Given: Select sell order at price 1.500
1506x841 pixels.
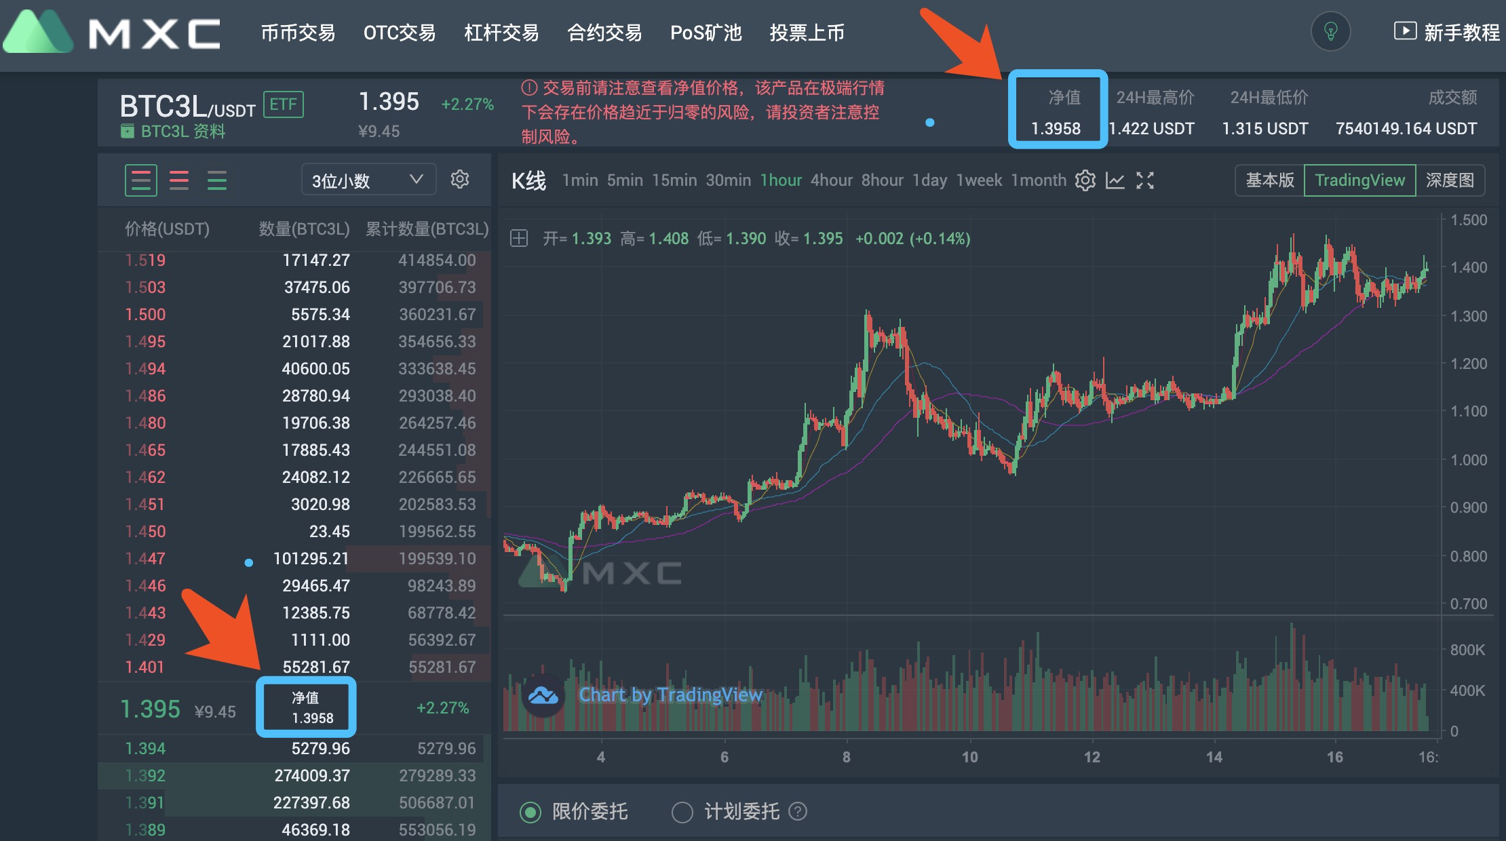Looking at the screenshot, I should click(x=294, y=315).
